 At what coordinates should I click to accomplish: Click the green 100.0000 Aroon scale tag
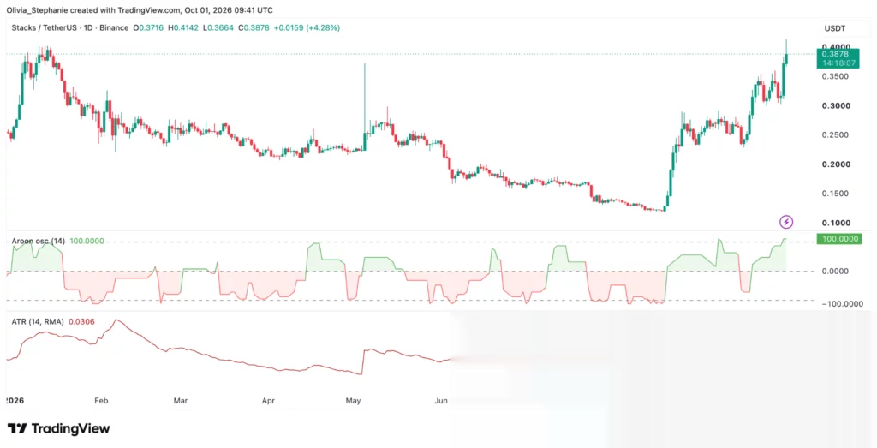(x=839, y=239)
